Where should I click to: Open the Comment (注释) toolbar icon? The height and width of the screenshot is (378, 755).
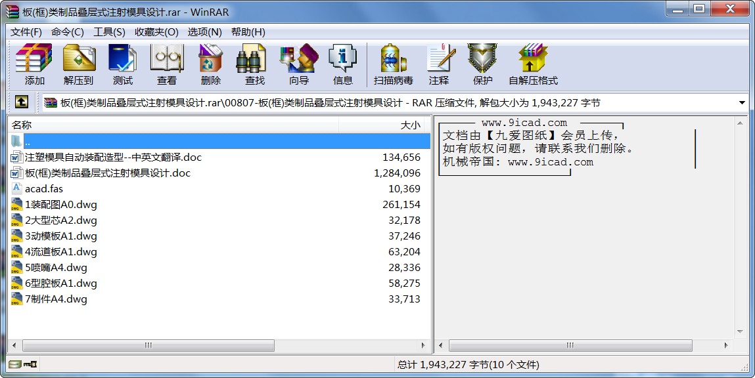point(439,64)
